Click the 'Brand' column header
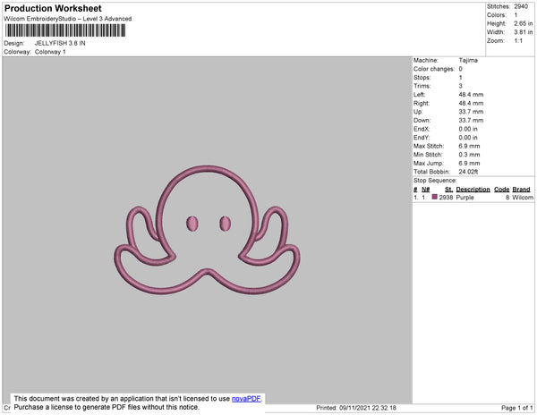This screenshot has height=415, width=537. (521, 190)
